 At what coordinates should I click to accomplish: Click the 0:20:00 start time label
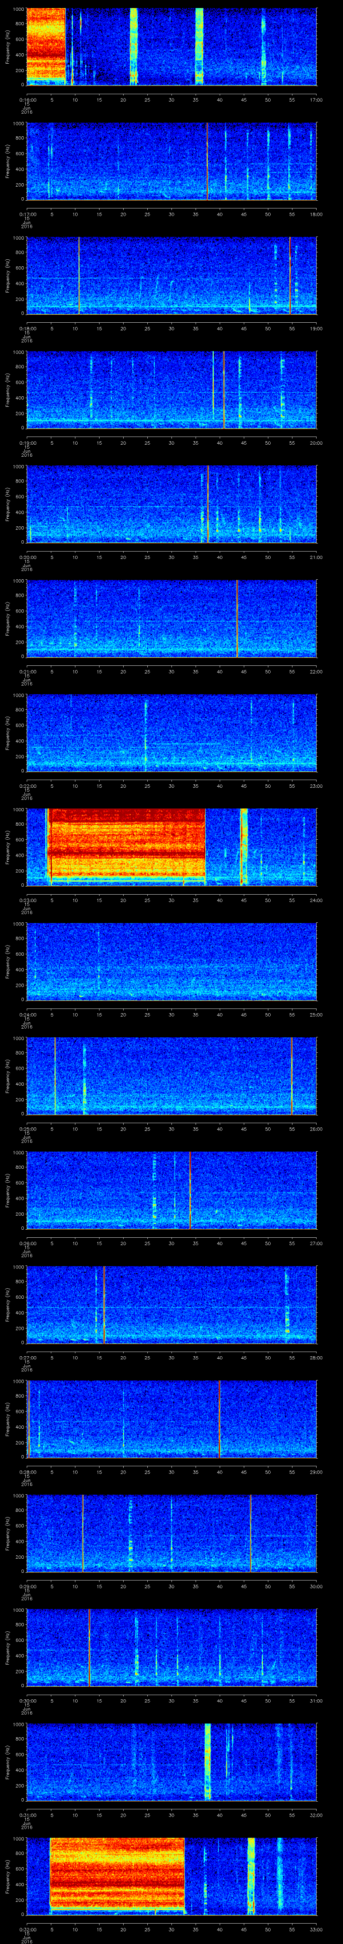28,557
